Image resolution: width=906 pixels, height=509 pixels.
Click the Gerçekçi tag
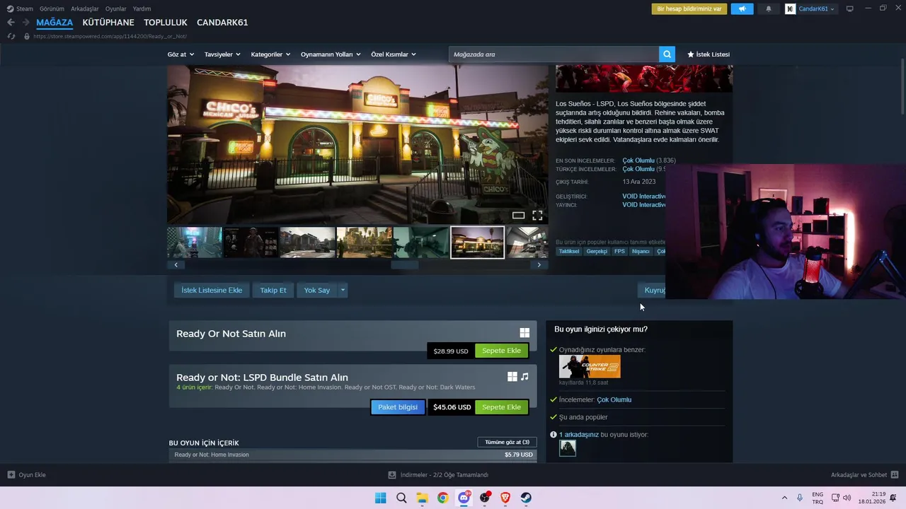(597, 252)
